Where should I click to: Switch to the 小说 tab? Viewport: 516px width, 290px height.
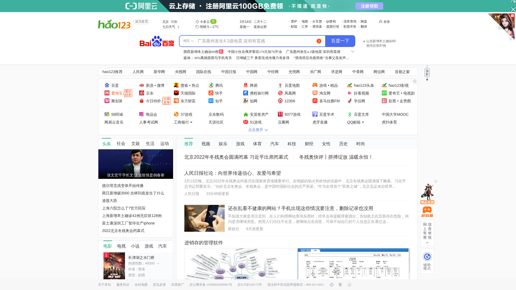pos(135,246)
